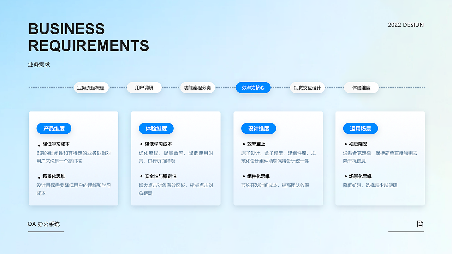452x254 pixels.
Task: Click the blue 体验维度 badge on second card
Action: [x=156, y=128]
